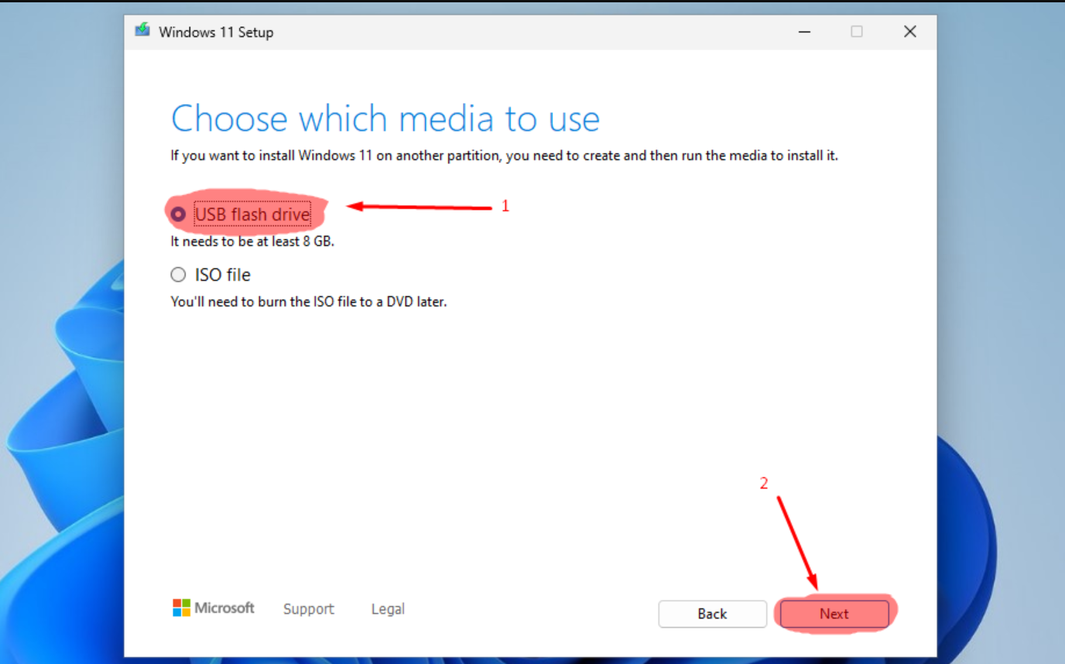Click the Next button
Screen dimensions: 1065x664
(834, 614)
